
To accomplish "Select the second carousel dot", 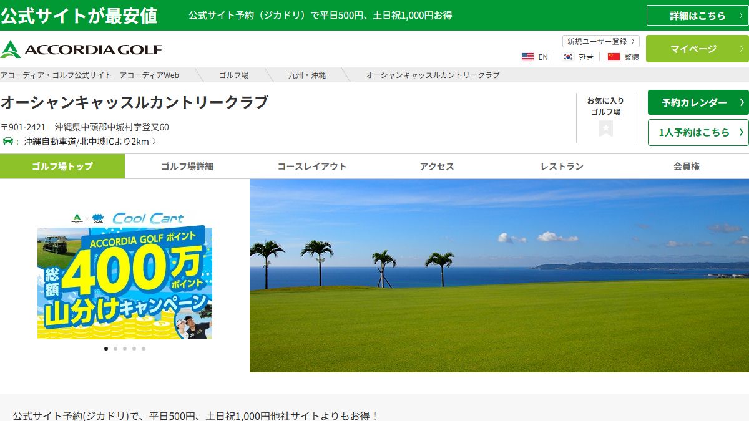I will tap(115, 349).
